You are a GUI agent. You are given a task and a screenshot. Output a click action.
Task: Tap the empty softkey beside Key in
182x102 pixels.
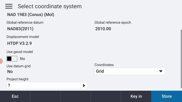(x=106, y=96)
